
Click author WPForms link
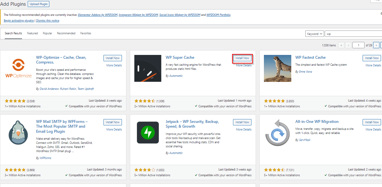[46, 158]
